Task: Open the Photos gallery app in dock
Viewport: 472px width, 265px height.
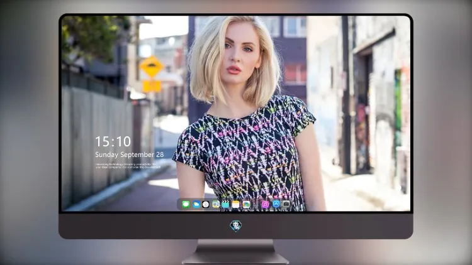Action: 246,205
